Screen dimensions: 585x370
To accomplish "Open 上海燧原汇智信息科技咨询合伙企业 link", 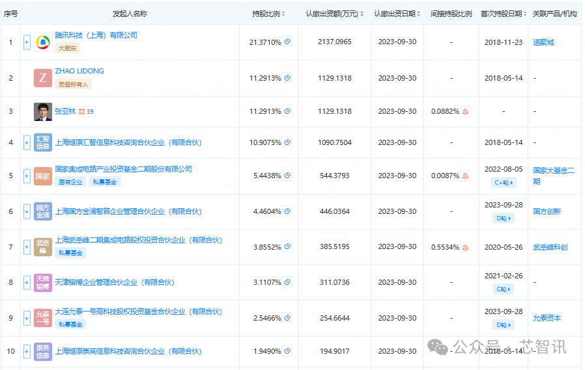I will pyautogui.click(x=128, y=142).
